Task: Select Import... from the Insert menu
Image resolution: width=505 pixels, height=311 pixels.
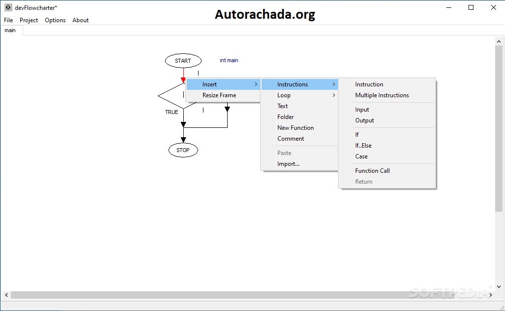Action: coord(288,164)
